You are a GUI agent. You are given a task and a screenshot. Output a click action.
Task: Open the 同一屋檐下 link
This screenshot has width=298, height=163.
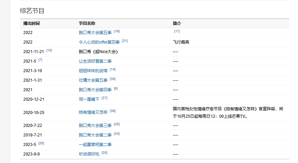coord(89,99)
